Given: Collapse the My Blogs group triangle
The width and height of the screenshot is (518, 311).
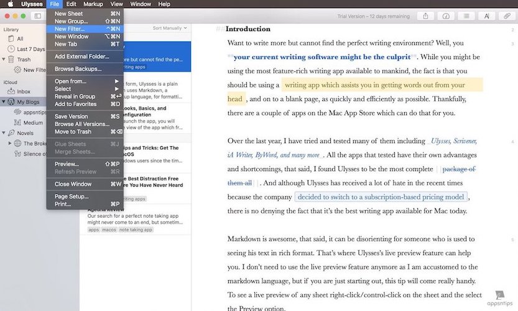Looking at the screenshot, I should pyautogui.click(x=4, y=102).
